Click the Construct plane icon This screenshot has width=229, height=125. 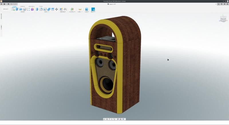72,9
